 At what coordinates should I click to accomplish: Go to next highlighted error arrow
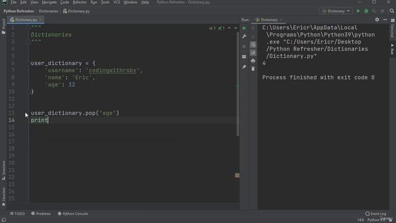pyautogui.click(x=236, y=28)
